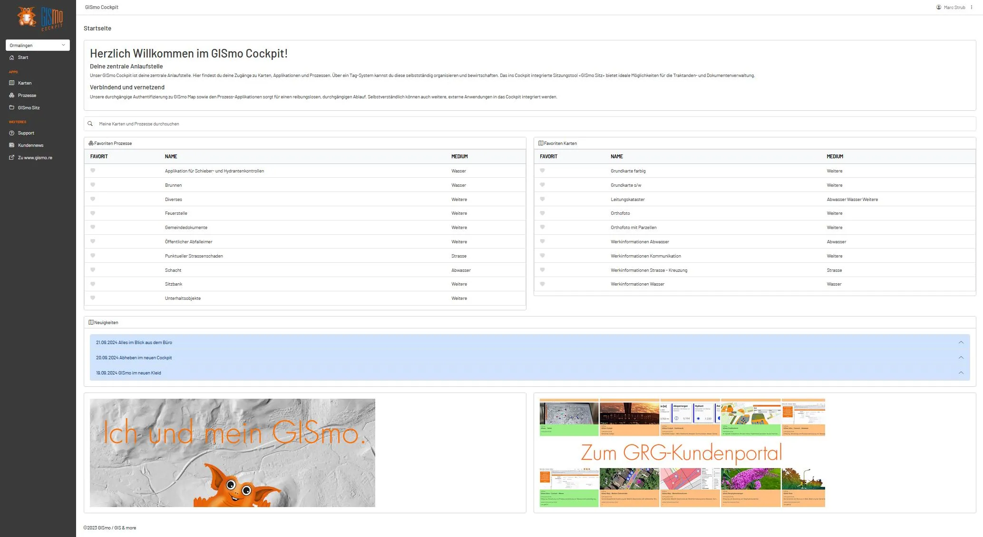Click favorite heart for Werkinformationen Strasse - Kreuzung
The width and height of the screenshot is (983, 537).
point(542,269)
